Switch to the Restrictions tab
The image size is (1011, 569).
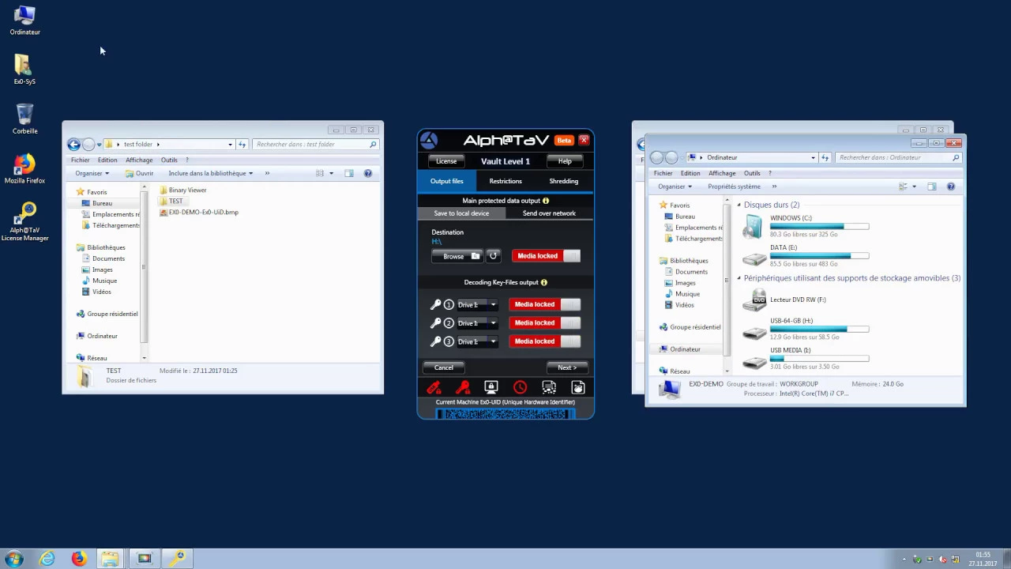505,181
